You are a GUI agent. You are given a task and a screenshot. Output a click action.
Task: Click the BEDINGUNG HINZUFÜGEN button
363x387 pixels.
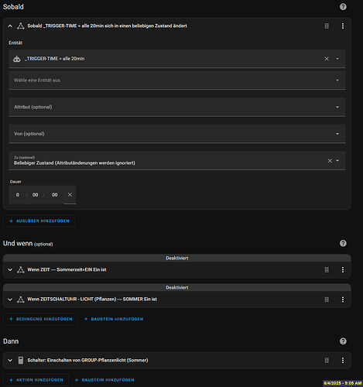pos(40,319)
